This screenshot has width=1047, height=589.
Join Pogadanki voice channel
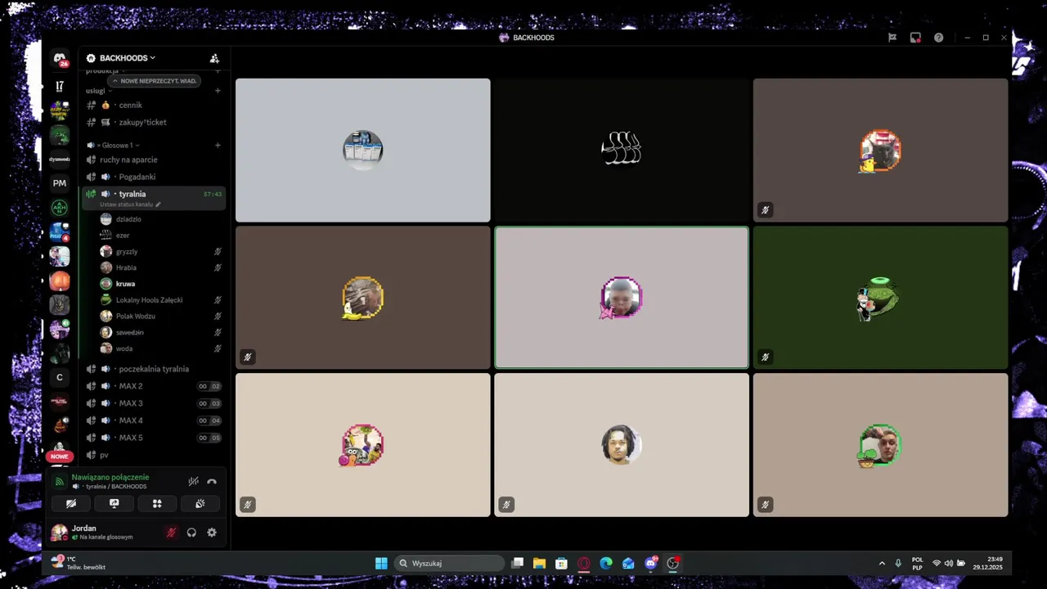tap(153, 177)
